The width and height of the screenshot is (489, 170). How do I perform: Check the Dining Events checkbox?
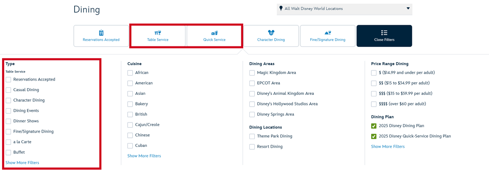[x=9, y=111]
